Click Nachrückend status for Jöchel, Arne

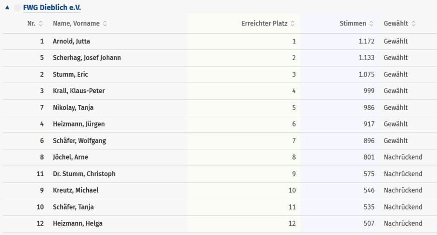[403, 157]
